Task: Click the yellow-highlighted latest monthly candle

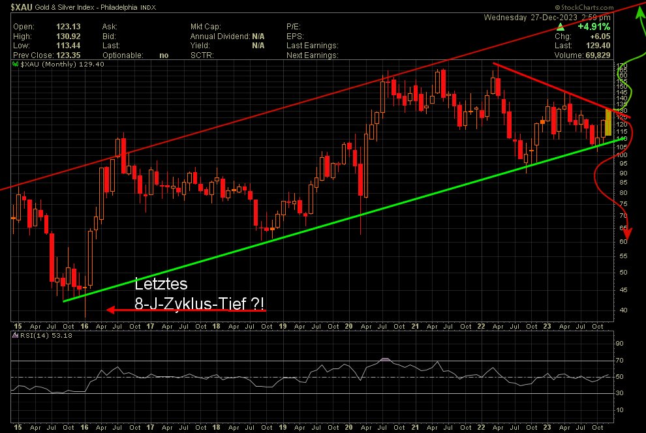Action: pos(608,123)
